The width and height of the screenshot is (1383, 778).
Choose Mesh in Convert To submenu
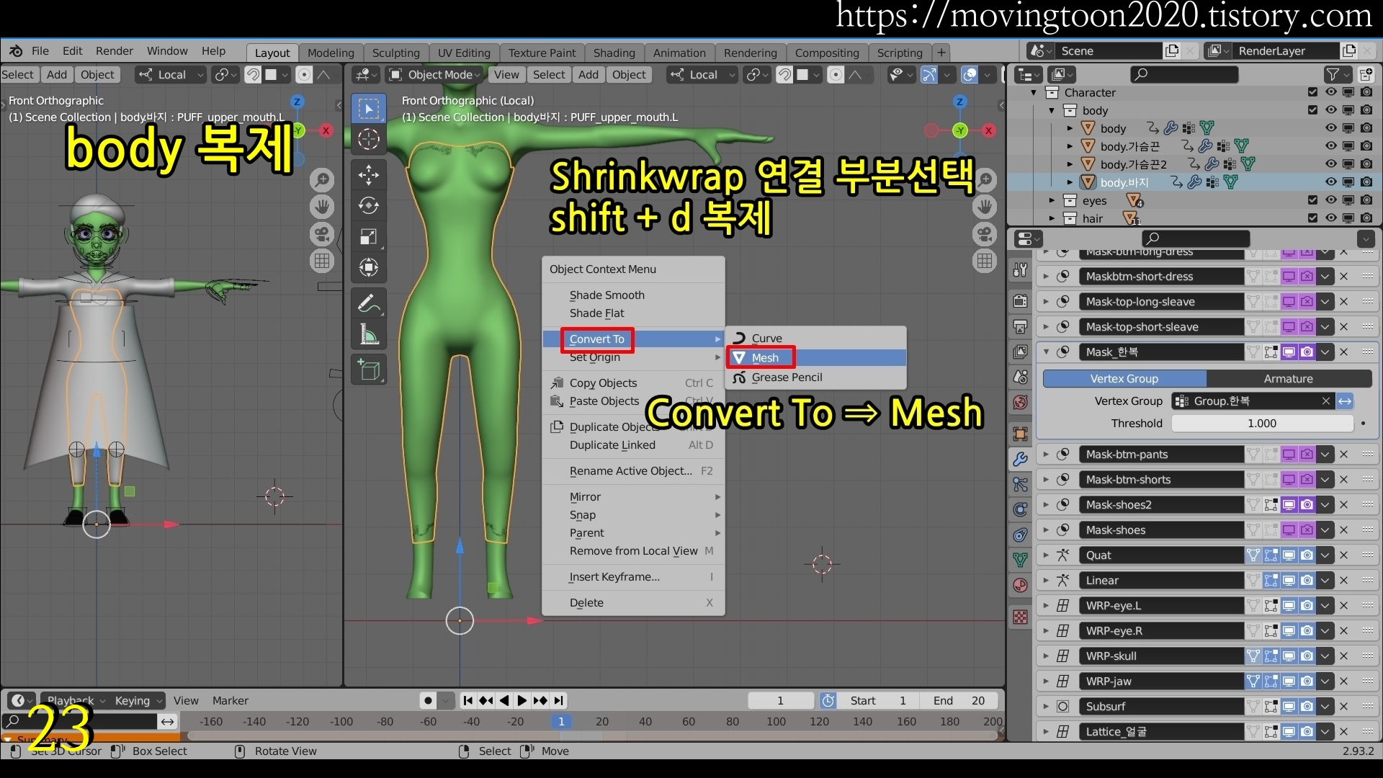pyautogui.click(x=816, y=358)
